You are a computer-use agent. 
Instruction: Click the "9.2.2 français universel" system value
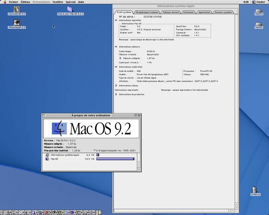[x=149, y=30]
